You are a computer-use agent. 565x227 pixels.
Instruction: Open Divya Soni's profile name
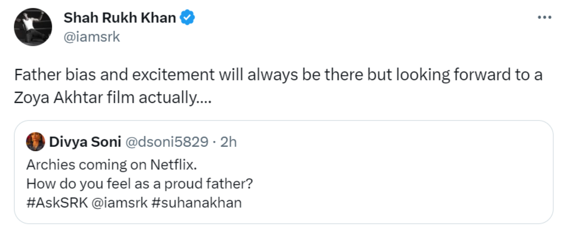[85, 142]
